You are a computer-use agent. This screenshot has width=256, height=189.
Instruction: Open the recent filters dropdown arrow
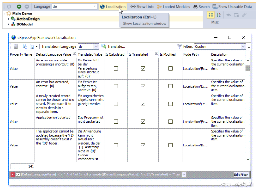184,175
